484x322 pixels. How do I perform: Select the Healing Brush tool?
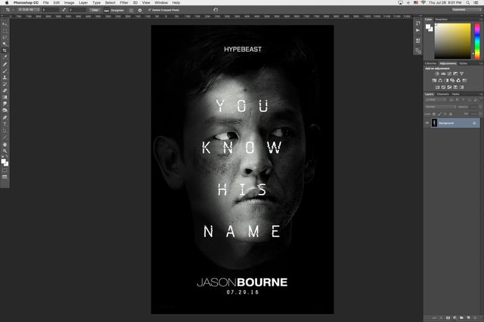tap(5, 64)
